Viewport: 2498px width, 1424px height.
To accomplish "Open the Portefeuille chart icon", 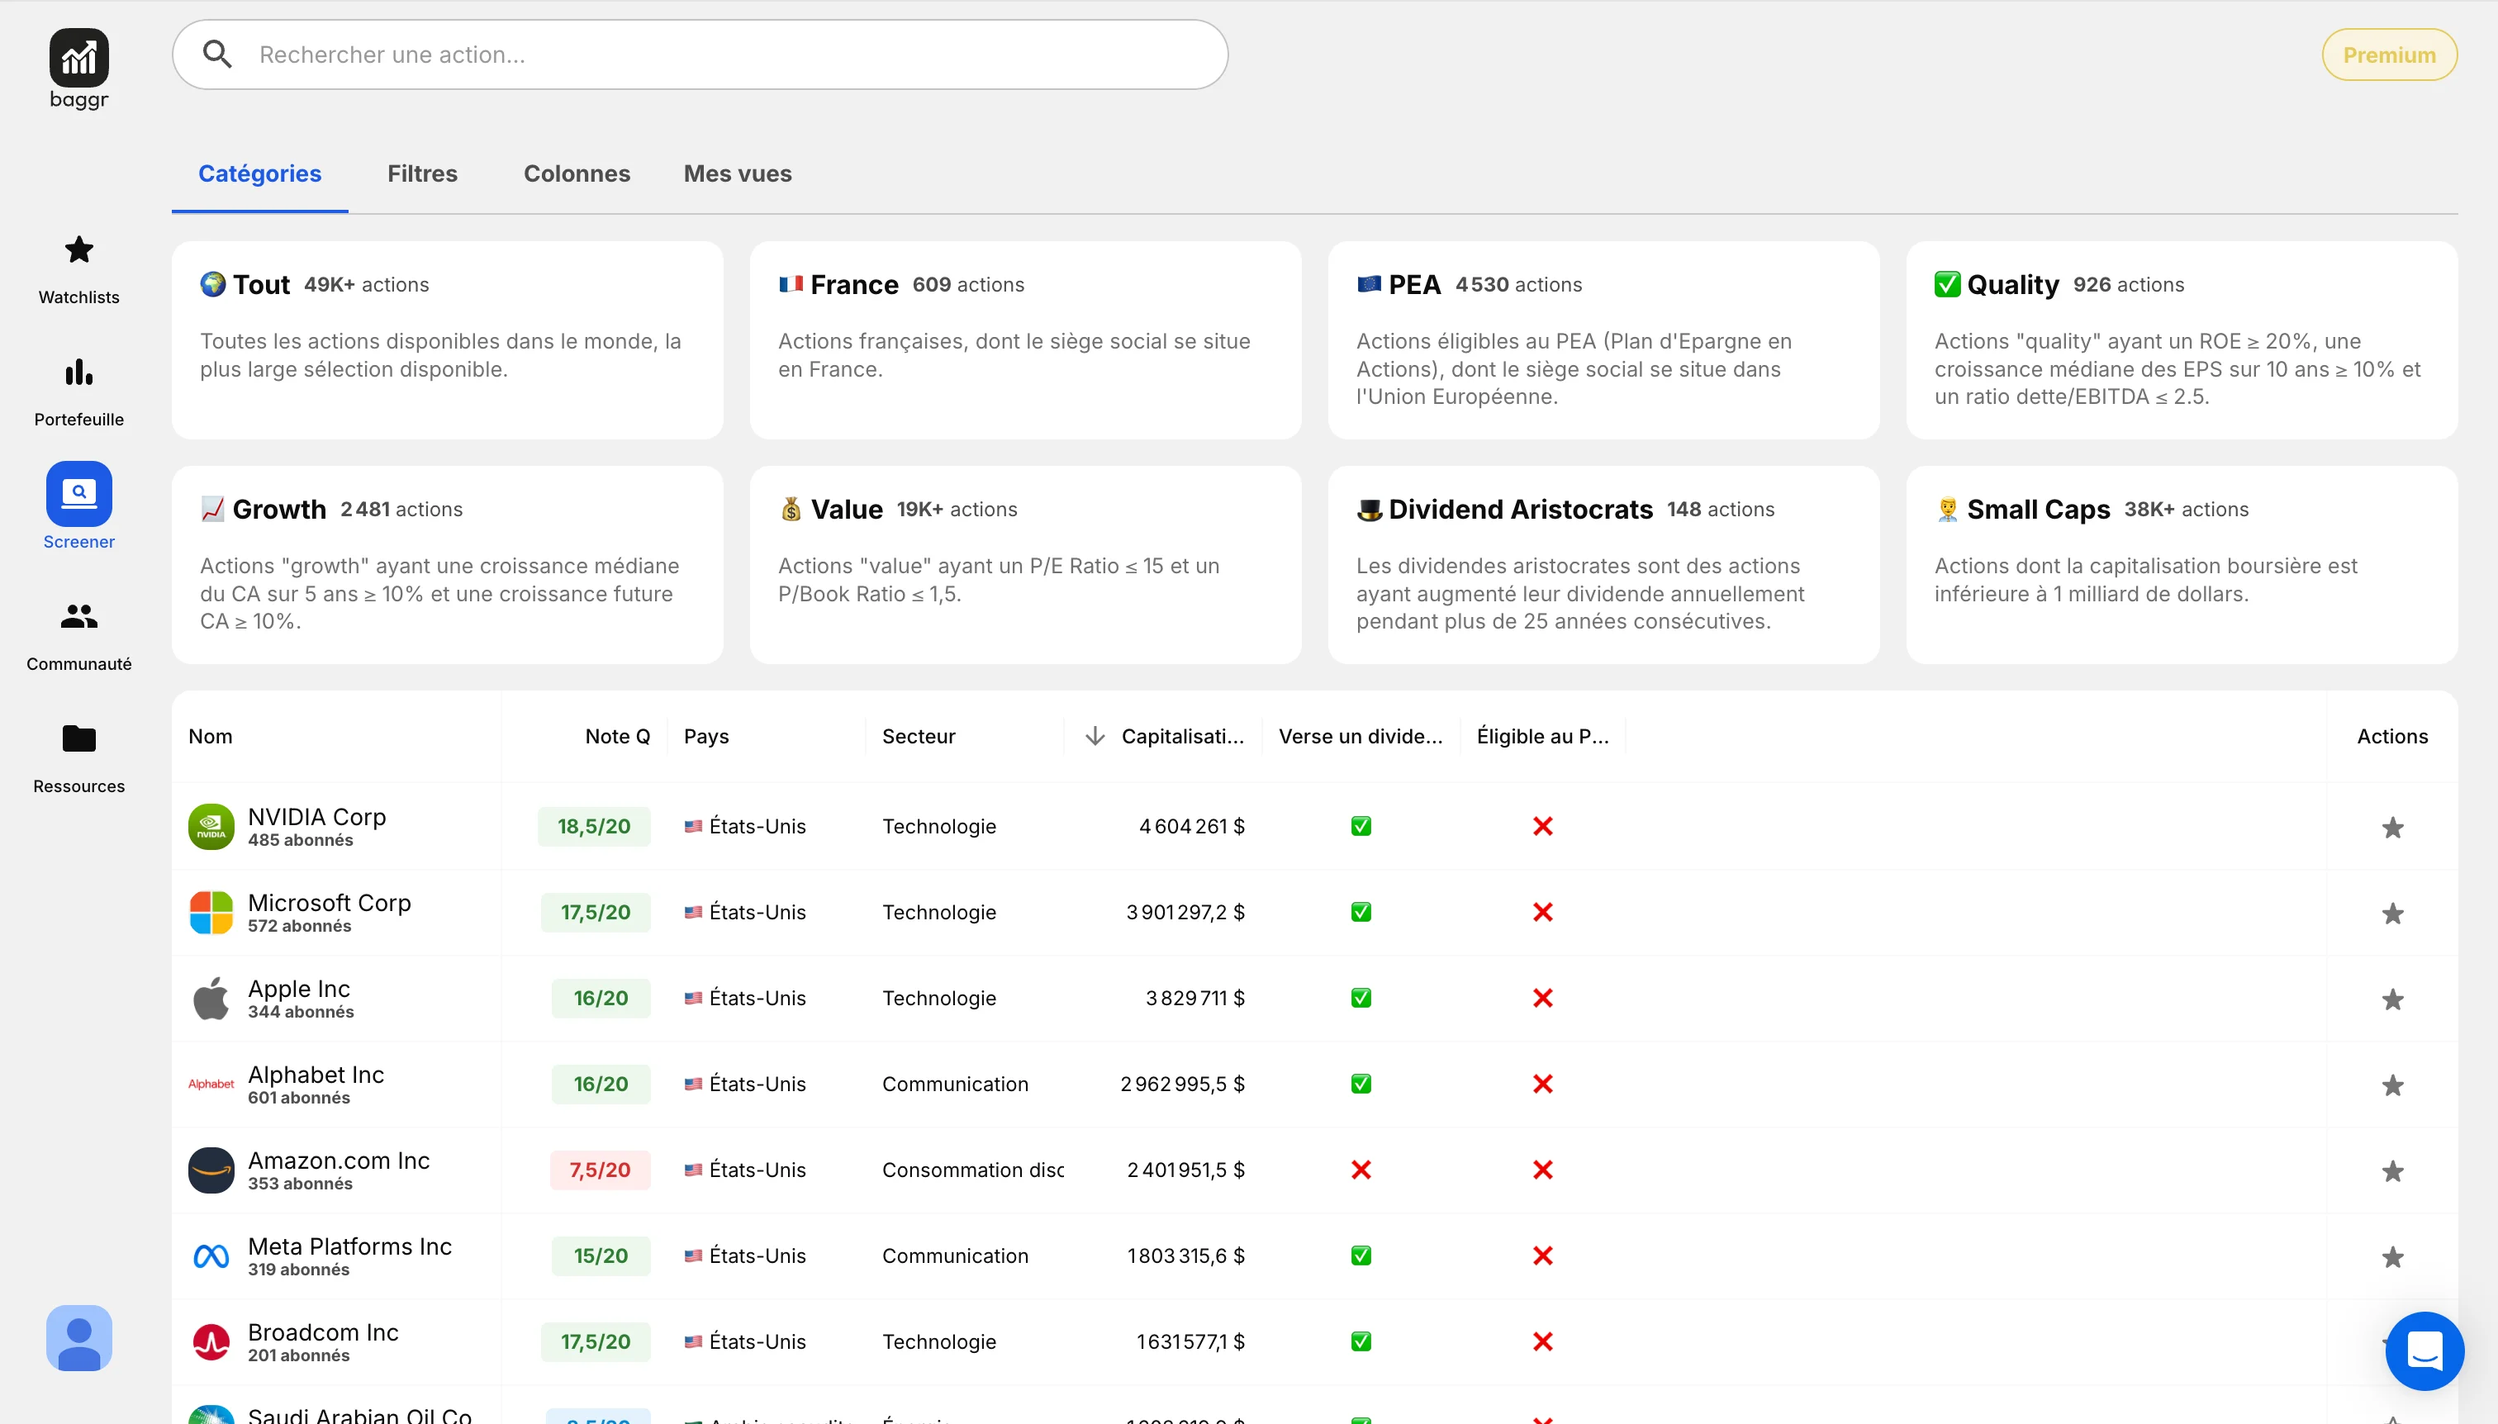I will [78, 373].
